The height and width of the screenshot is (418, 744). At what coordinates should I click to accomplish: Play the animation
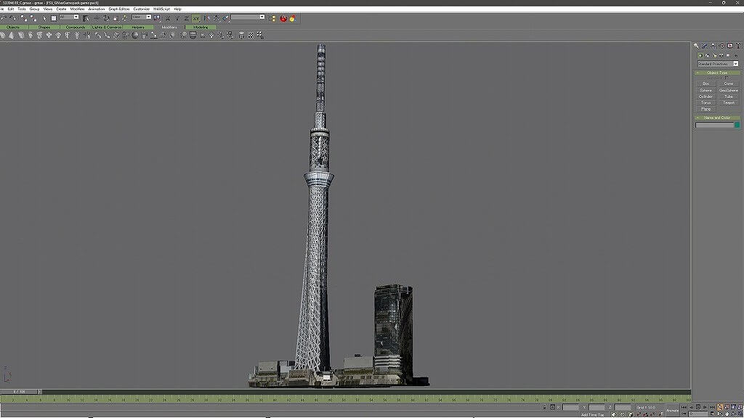click(698, 407)
